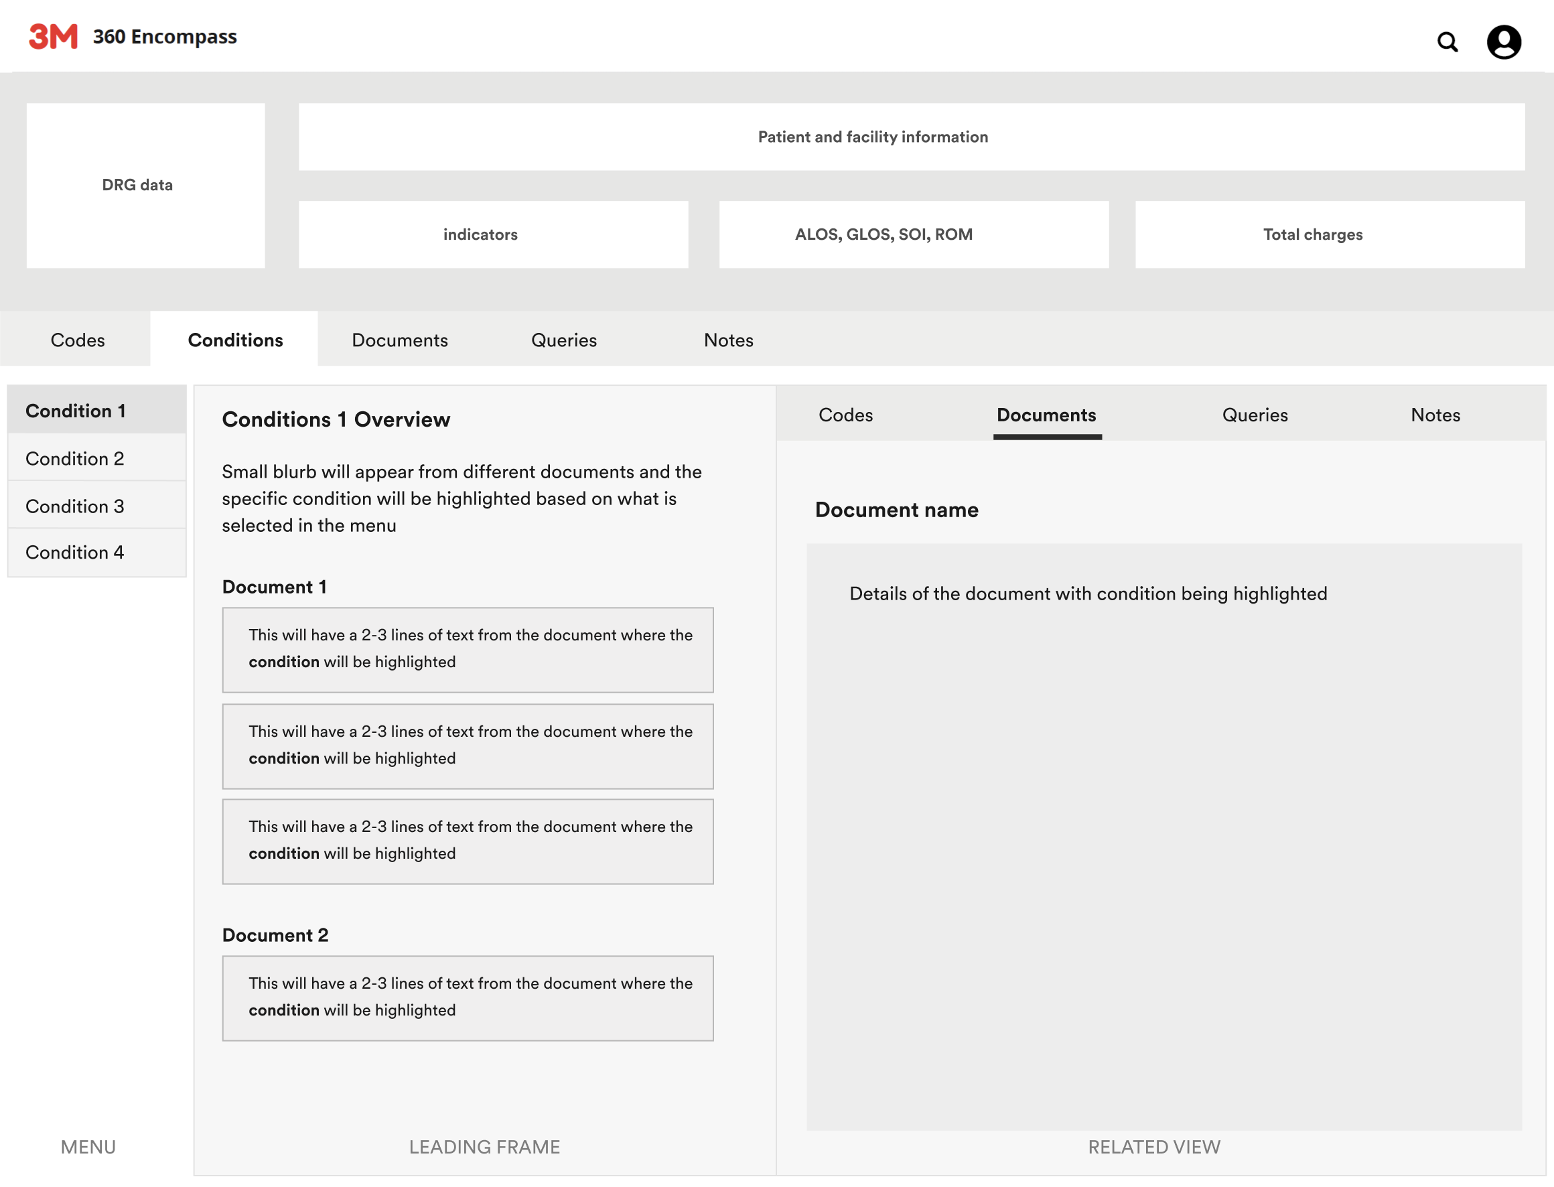Click the Patient and facility information panel
The height and width of the screenshot is (1187, 1554).
pos(911,137)
